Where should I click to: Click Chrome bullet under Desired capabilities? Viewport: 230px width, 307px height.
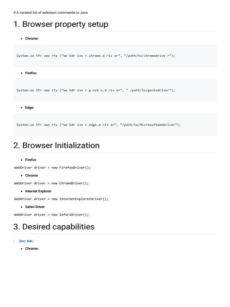(x=32, y=249)
